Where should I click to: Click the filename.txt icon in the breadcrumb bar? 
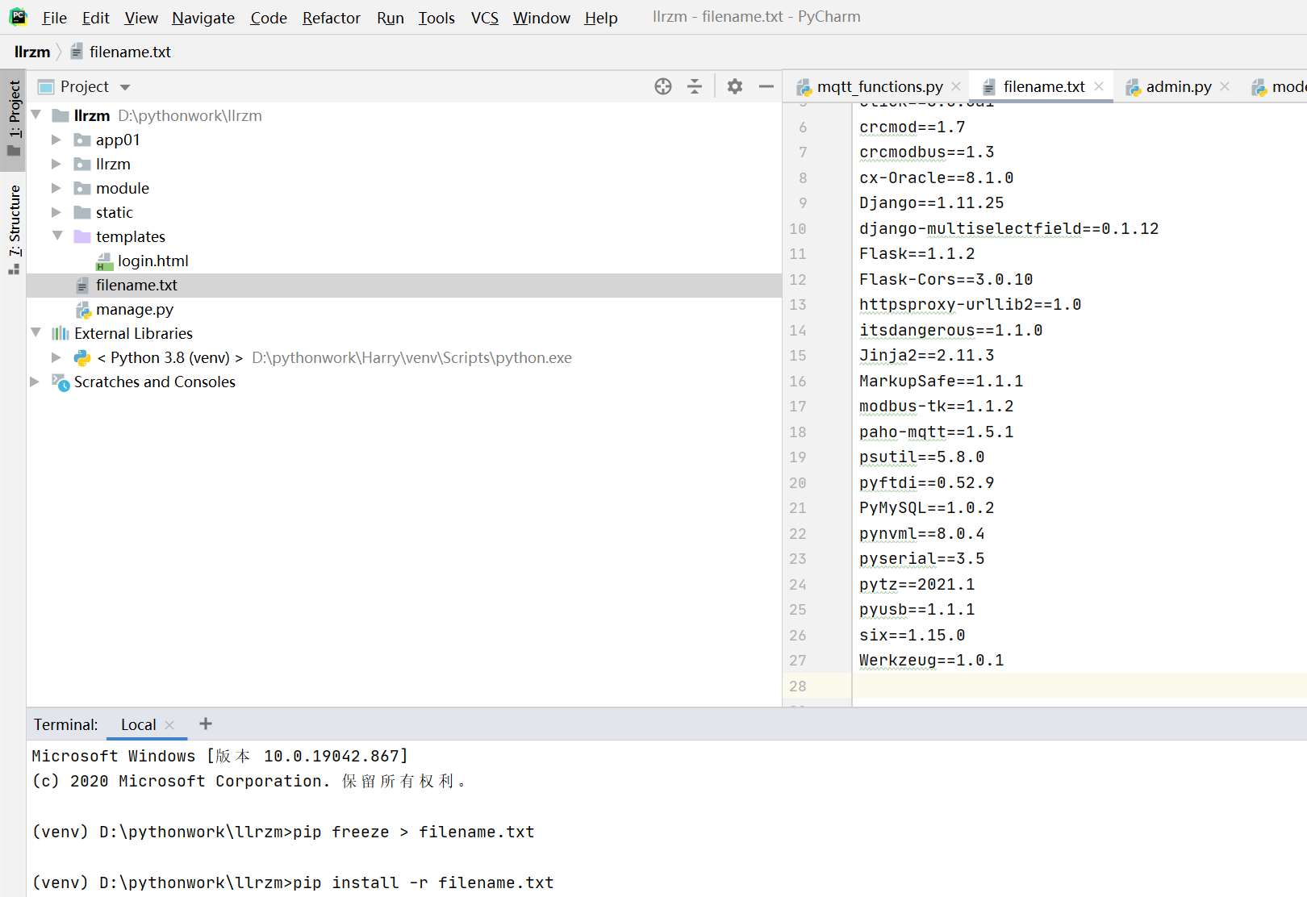tap(77, 51)
